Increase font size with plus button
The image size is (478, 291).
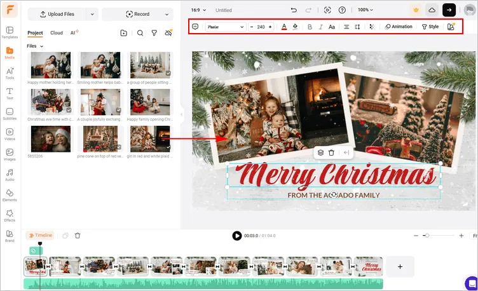(x=270, y=27)
